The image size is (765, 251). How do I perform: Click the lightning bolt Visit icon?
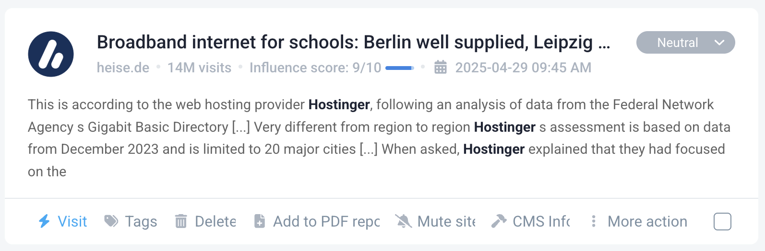44,221
